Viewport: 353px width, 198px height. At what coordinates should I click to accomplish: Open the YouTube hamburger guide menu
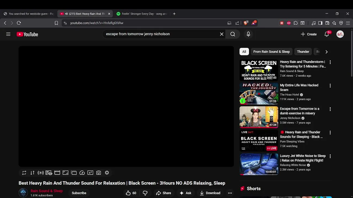coord(8,34)
